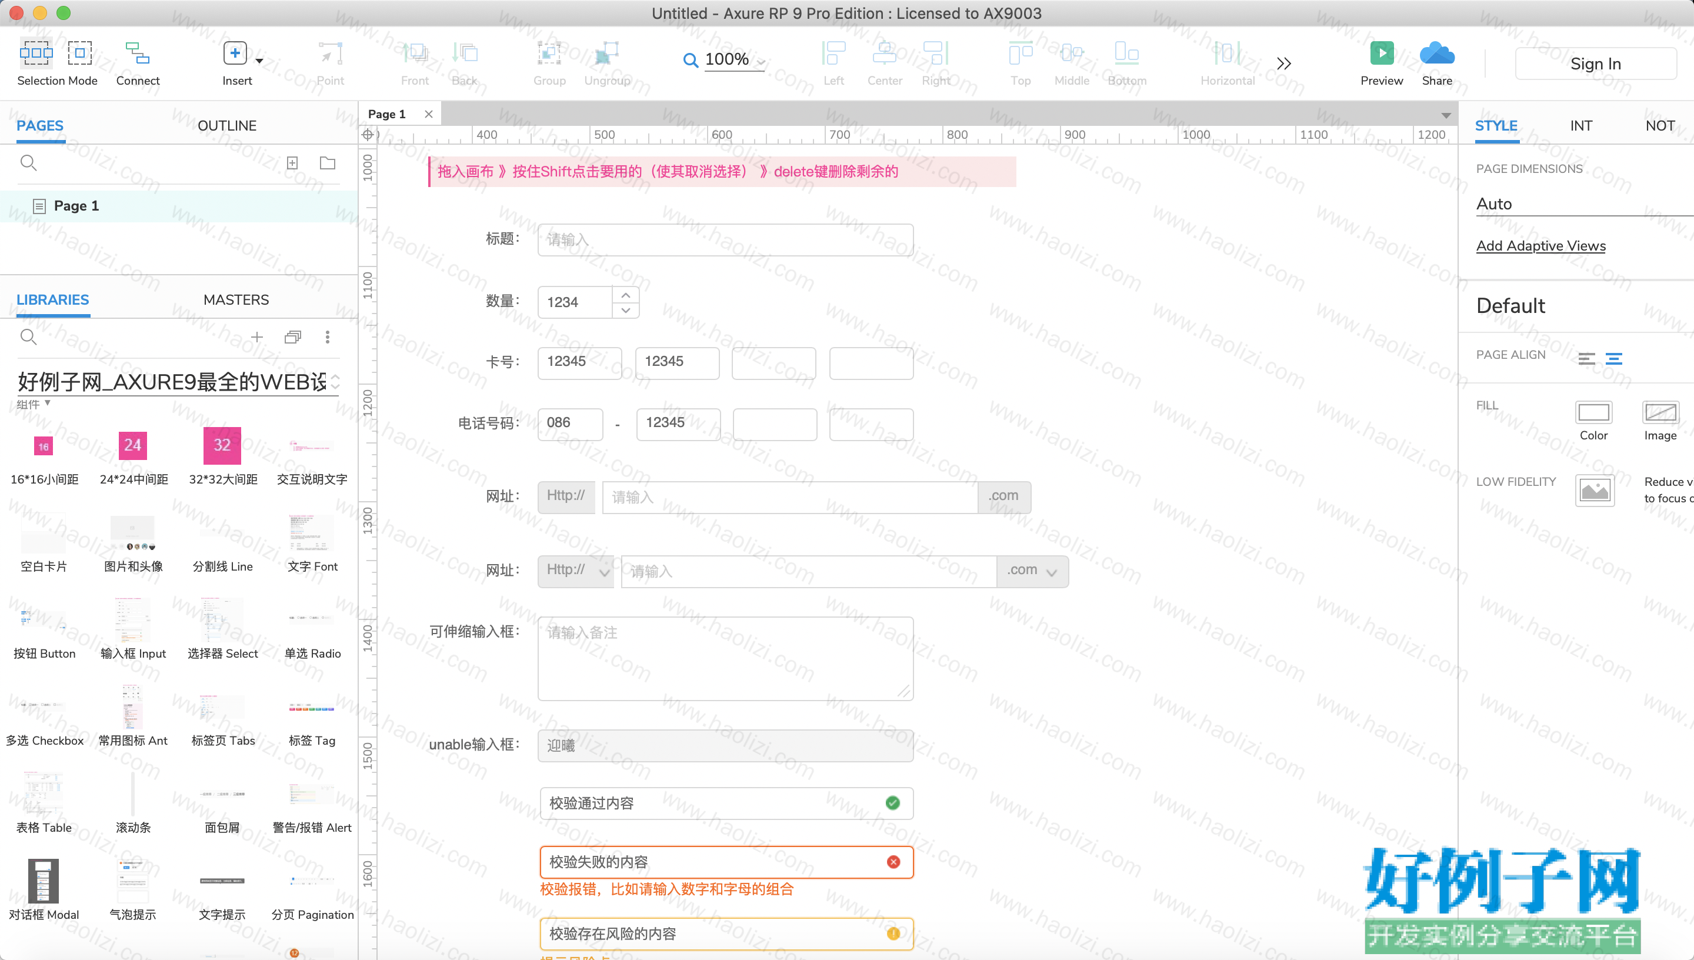1694x960 pixels.
Task: Switch to the MASTERS tab
Action: tap(236, 299)
